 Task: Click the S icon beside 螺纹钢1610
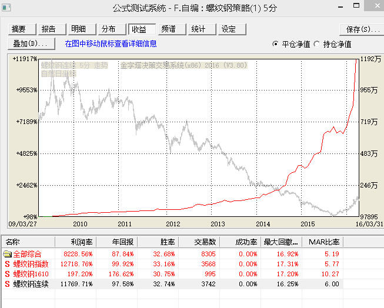7,274
